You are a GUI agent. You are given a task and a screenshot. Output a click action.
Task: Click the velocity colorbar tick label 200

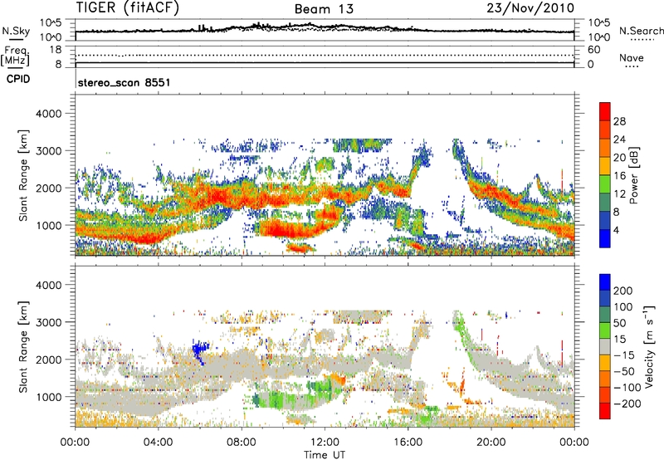click(x=622, y=291)
